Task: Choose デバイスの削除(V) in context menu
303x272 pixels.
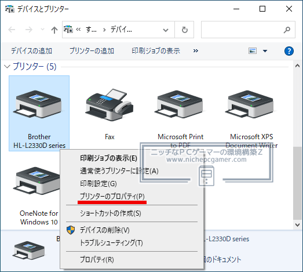Action: (105, 230)
